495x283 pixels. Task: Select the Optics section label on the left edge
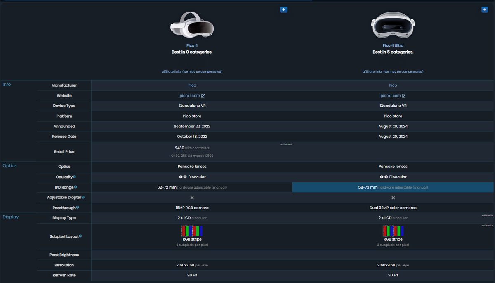point(9,166)
